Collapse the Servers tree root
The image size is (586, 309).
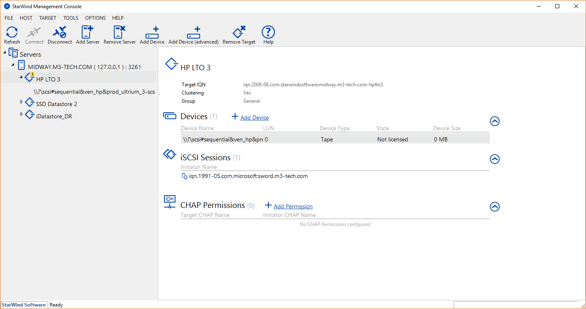point(5,53)
